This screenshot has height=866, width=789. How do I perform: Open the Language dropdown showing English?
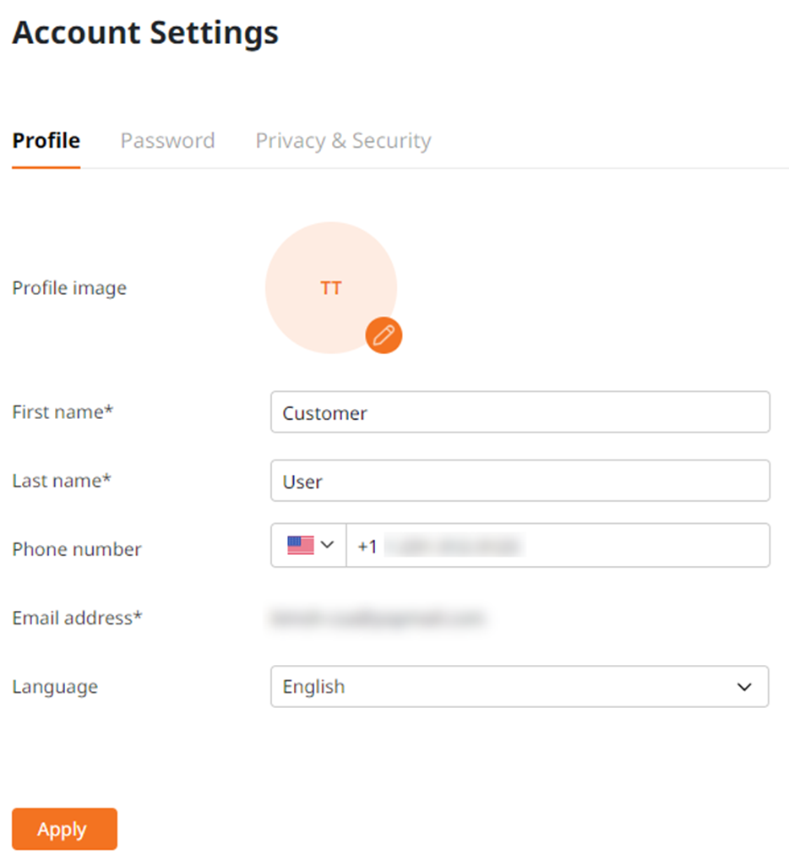(519, 687)
